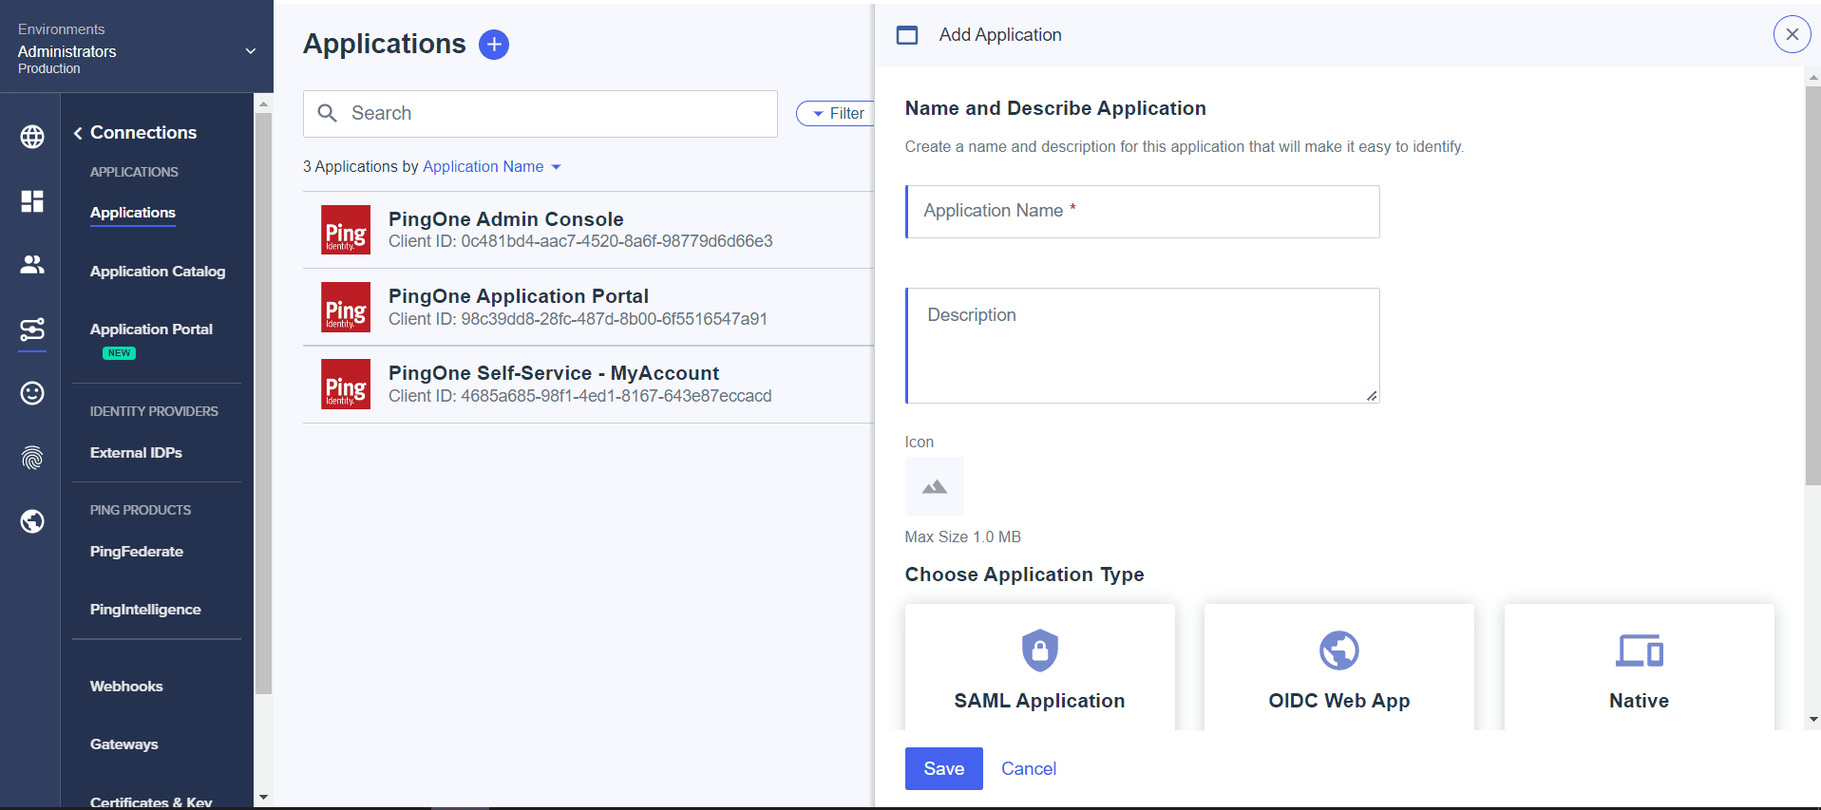Click the blue plus icon beside Applications
Screen dimensions: 1821x810
[493, 45]
